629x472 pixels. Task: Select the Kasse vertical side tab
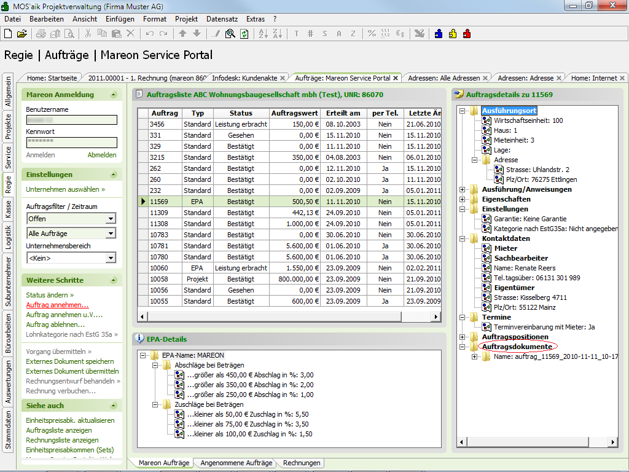8,210
